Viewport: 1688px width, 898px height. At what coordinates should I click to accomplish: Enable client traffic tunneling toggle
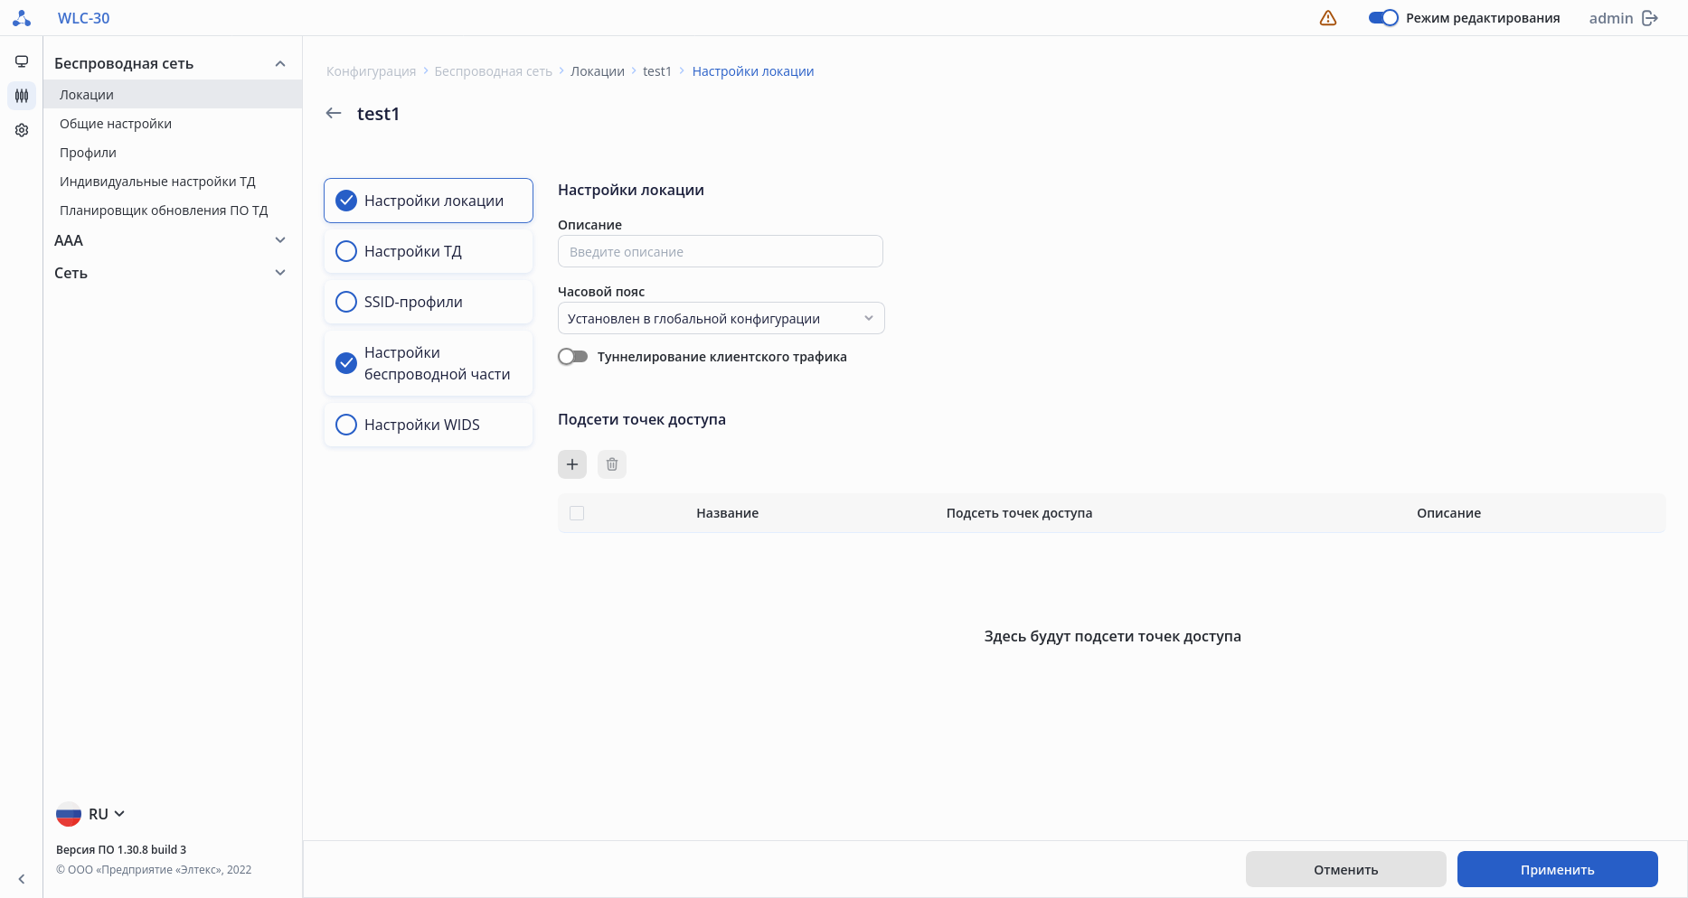pos(573,357)
